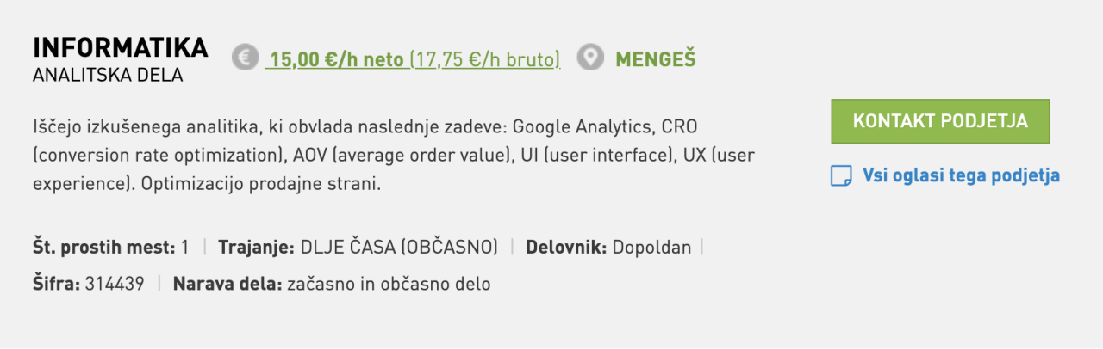The height and width of the screenshot is (349, 1103).
Task: Open Vsi oglasi tega podjetja link
Action: (961, 176)
